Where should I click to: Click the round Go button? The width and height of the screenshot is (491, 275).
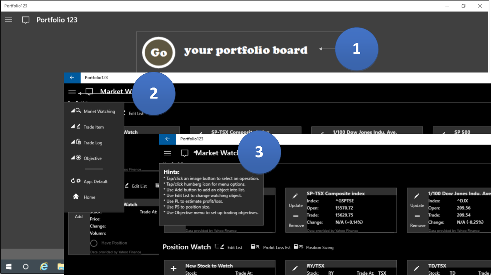(x=158, y=52)
